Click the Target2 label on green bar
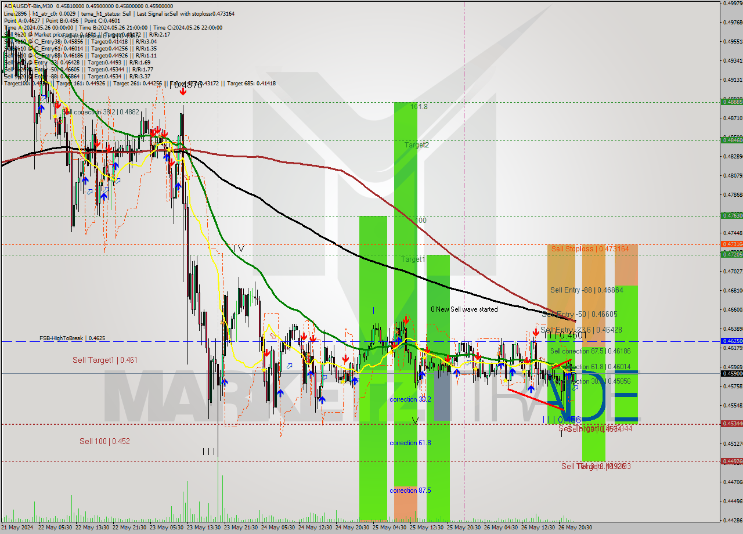 click(x=417, y=145)
